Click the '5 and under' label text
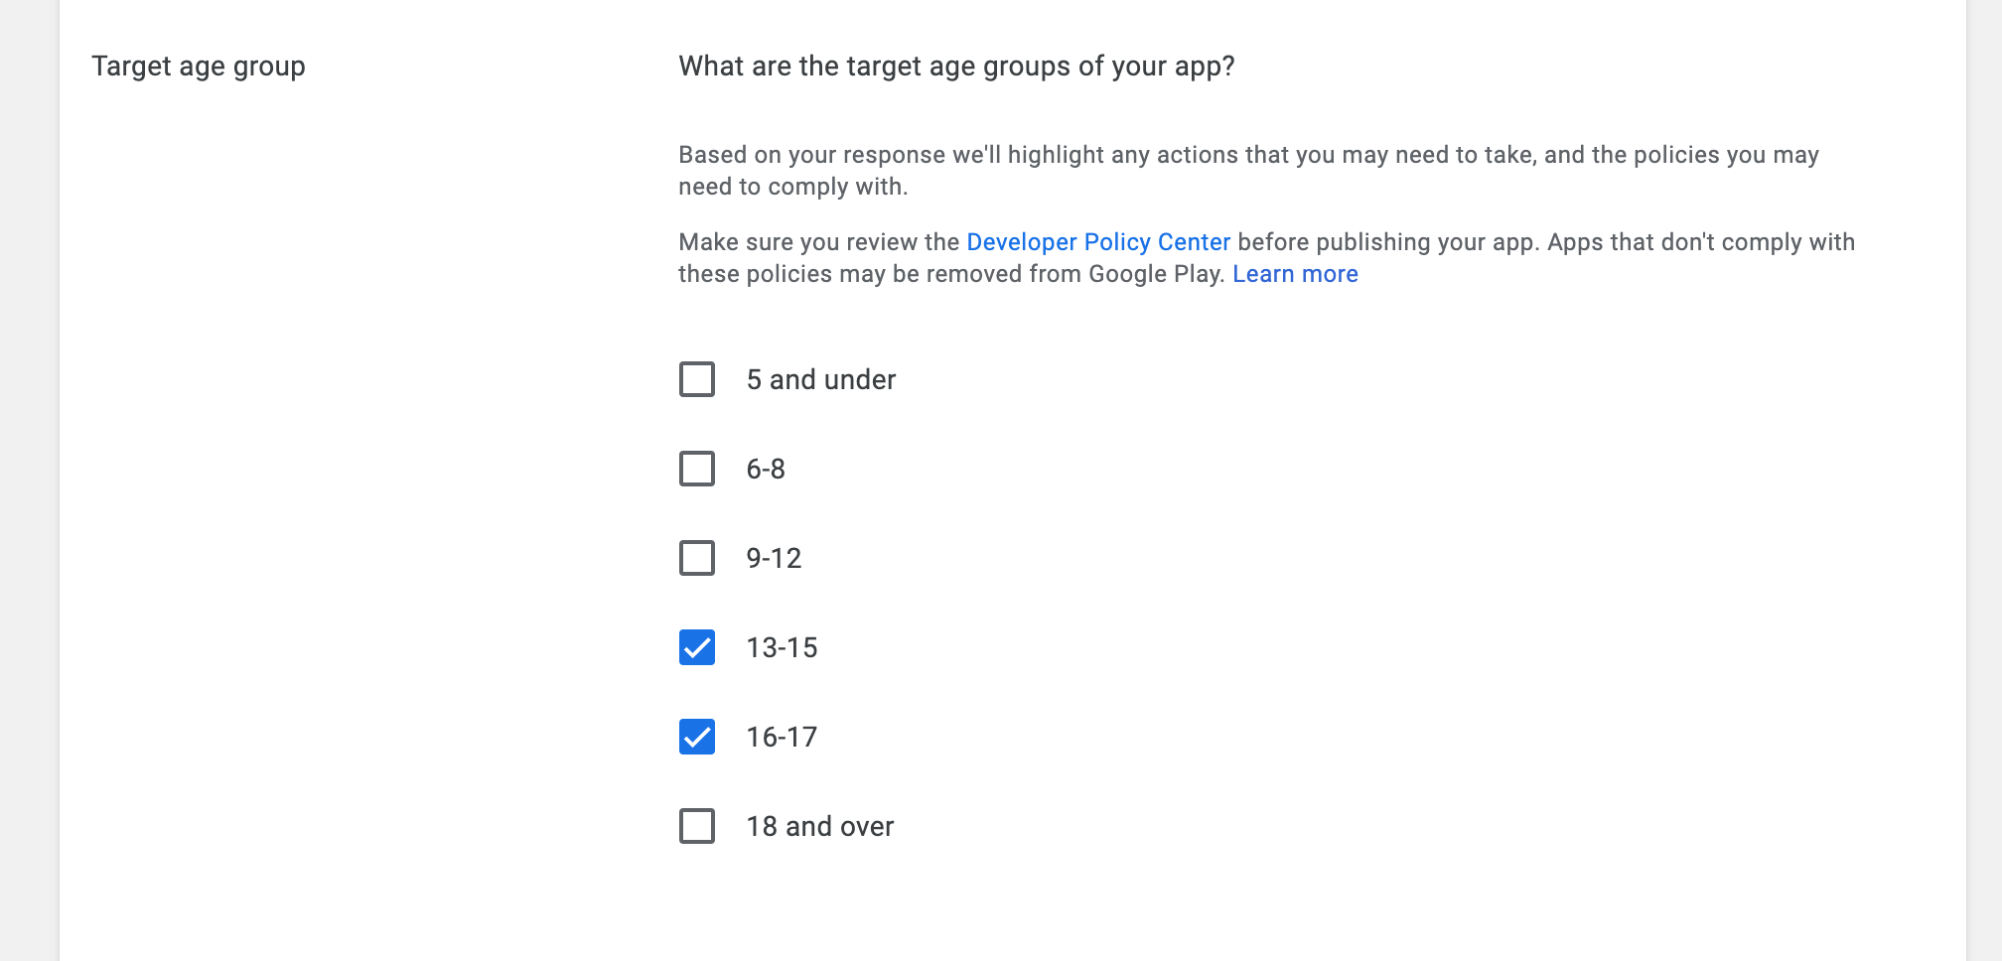 click(821, 379)
